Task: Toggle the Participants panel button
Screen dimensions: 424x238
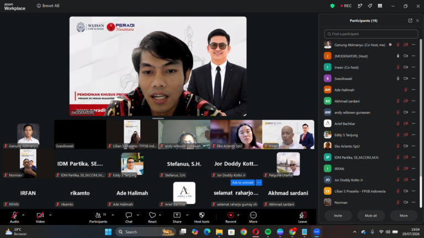Action: (98, 217)
